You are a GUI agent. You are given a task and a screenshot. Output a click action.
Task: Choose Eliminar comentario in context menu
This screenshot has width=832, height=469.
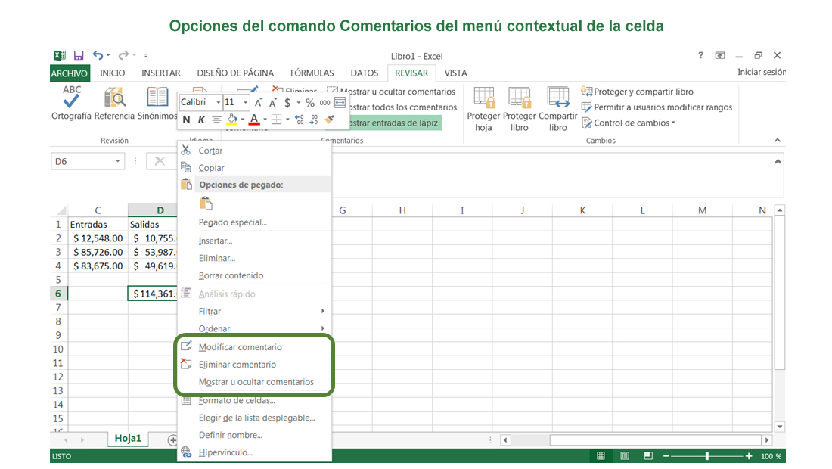click(x=254, y=365)
